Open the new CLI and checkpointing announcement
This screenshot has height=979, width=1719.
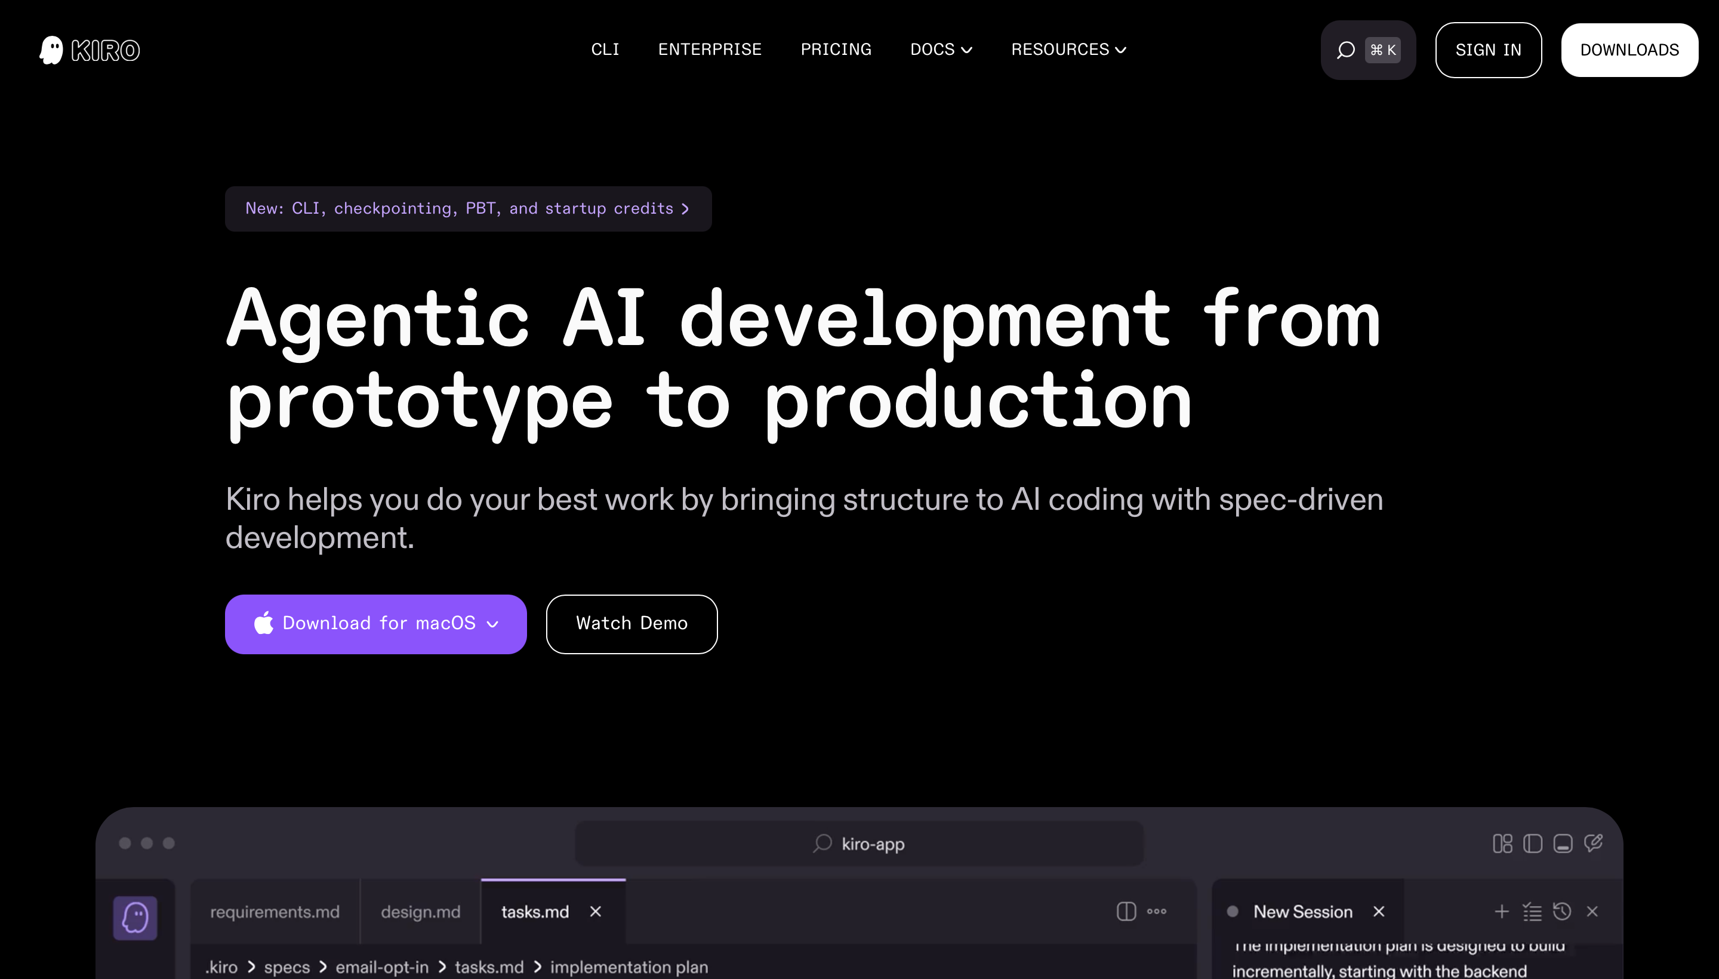click(468, 208)
